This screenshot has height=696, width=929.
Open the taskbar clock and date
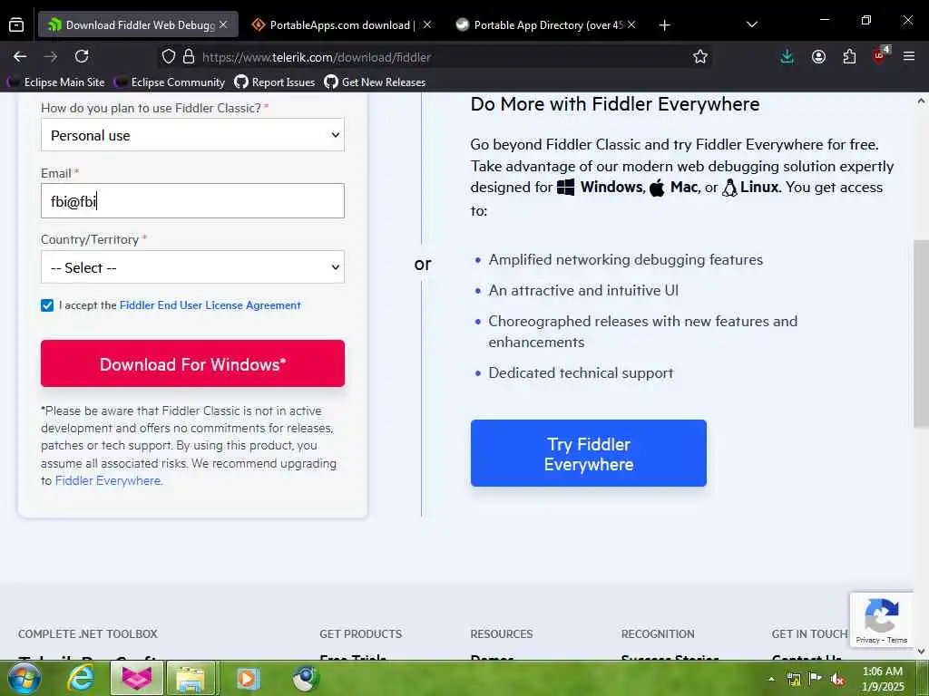[x=883, y=679]
